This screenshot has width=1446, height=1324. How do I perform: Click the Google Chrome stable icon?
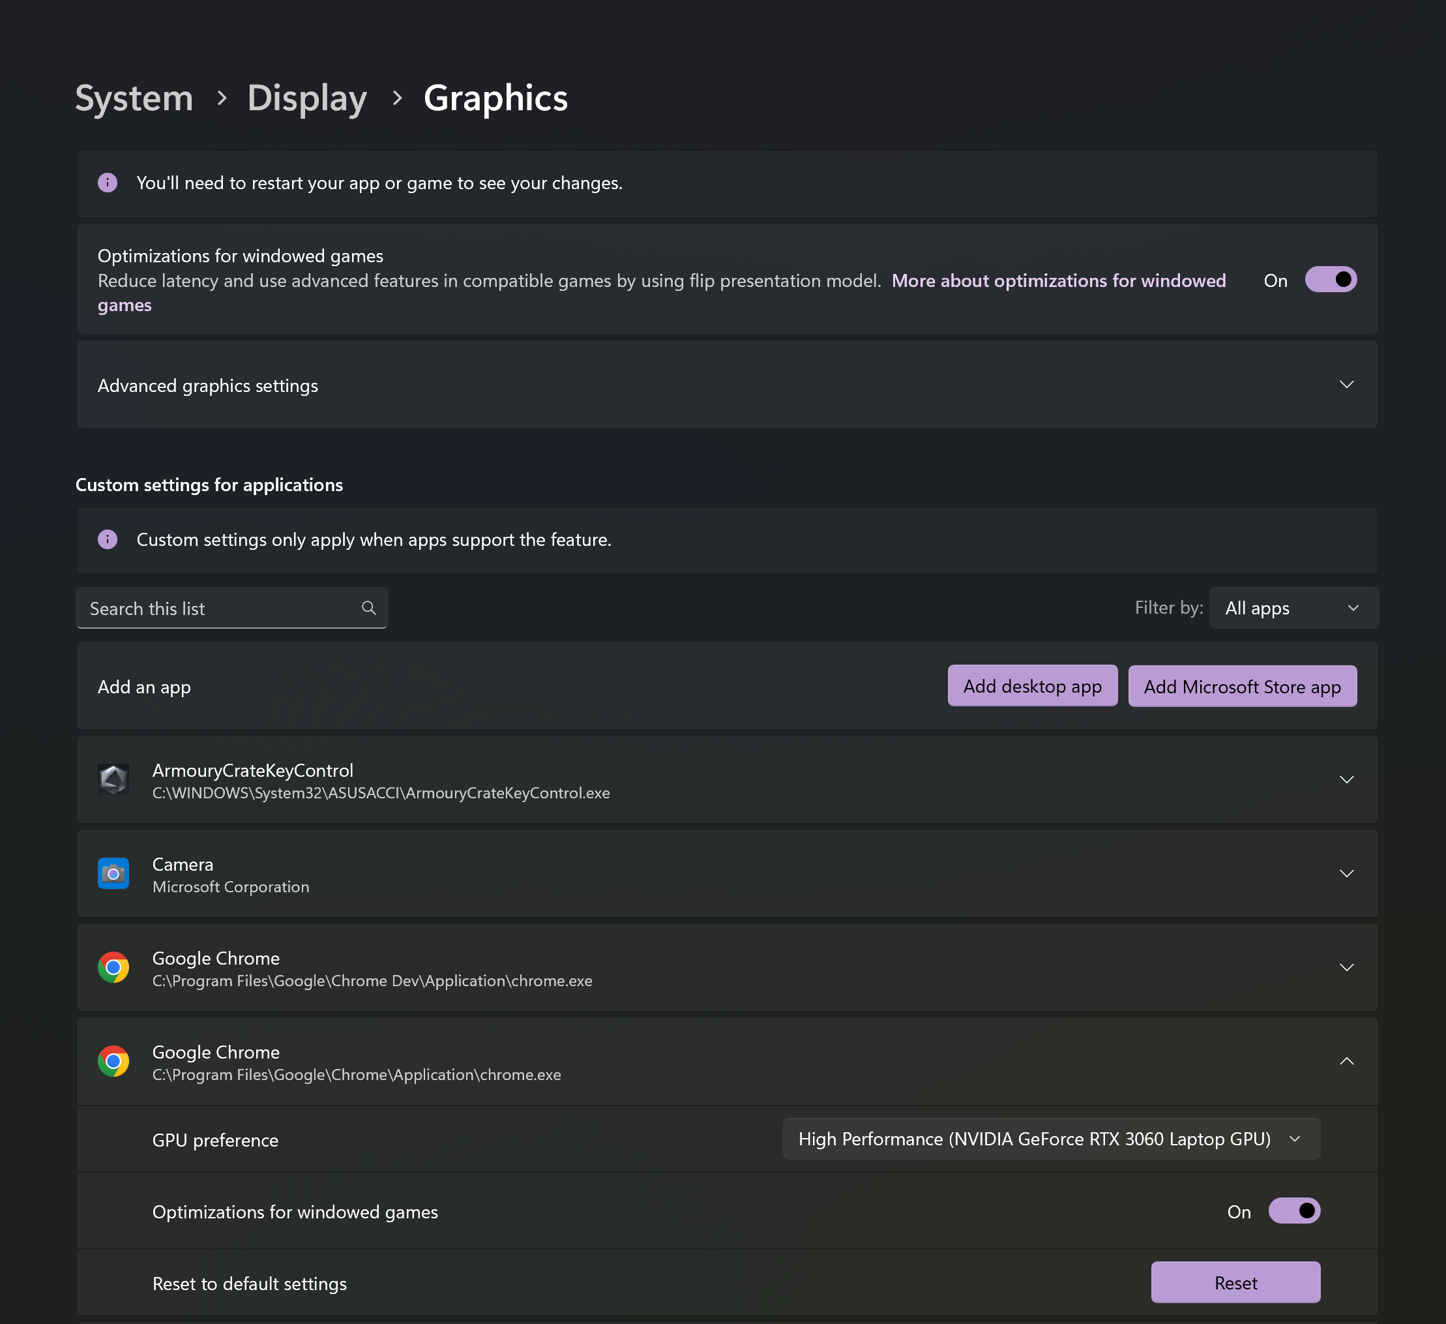click(x=113, y=1061)
